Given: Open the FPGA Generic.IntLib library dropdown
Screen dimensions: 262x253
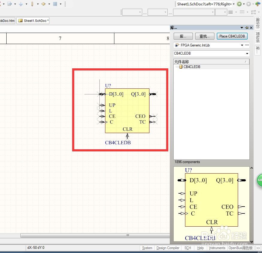Looking at the screenshot, I should (x=242, y=45).
